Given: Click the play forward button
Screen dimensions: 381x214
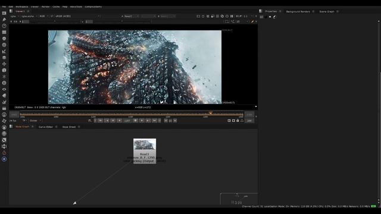Looking at the screenshot, I should point(142,121).
